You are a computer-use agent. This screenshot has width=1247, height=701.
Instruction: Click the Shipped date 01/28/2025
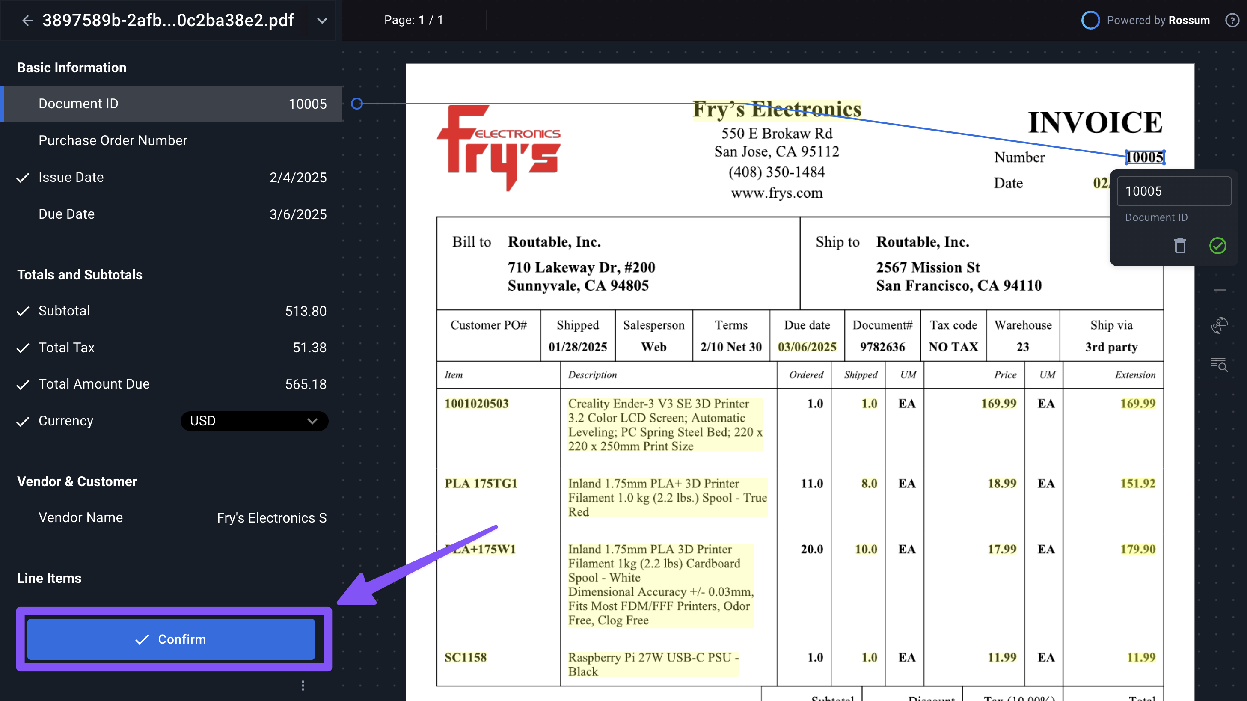pos(578,347)
